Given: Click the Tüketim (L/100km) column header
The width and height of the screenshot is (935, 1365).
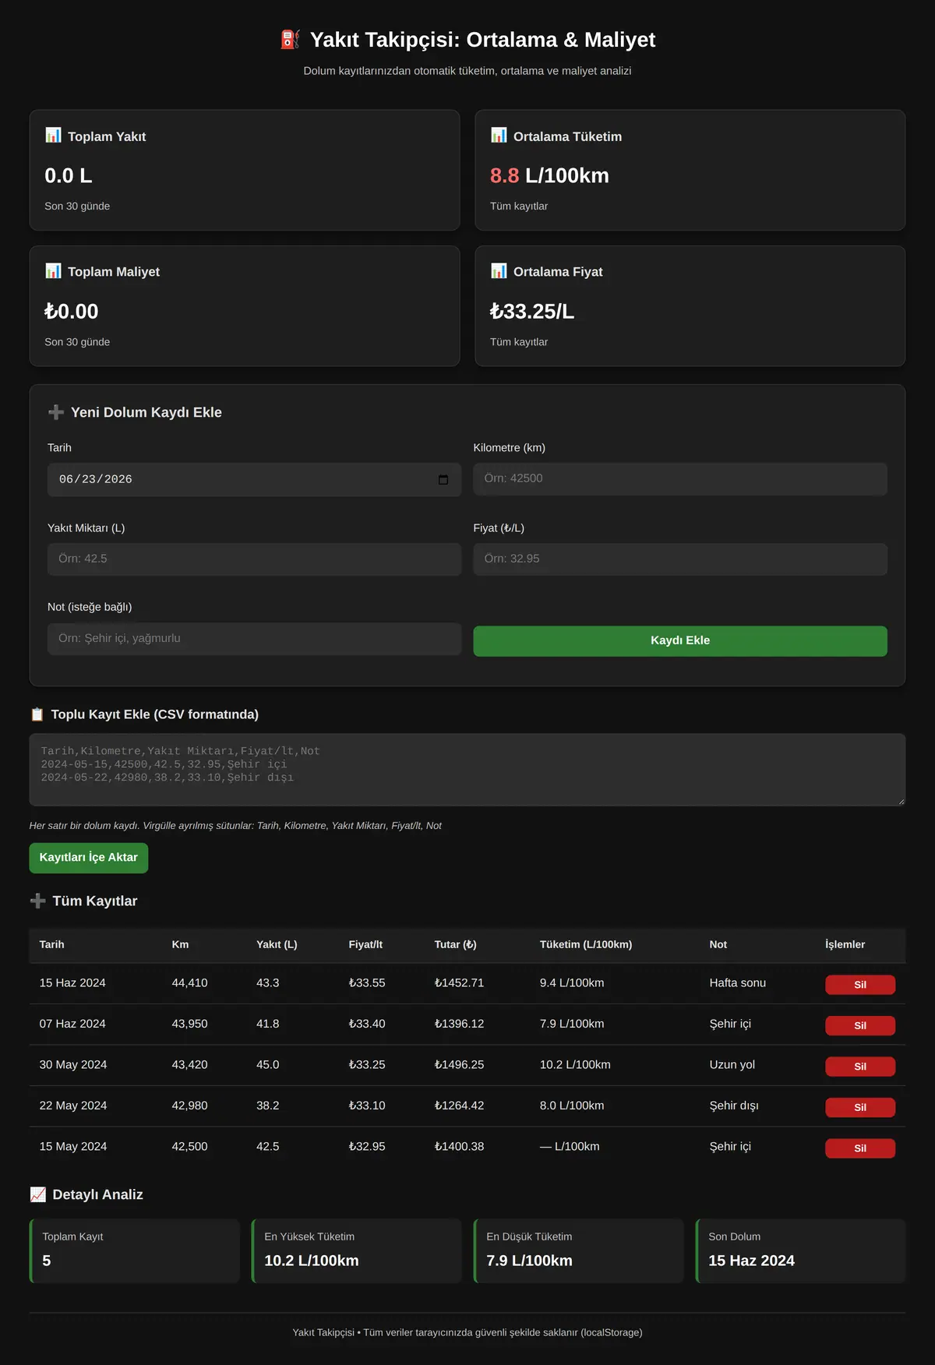Looking at the screenshot, I should coord(586,944).
